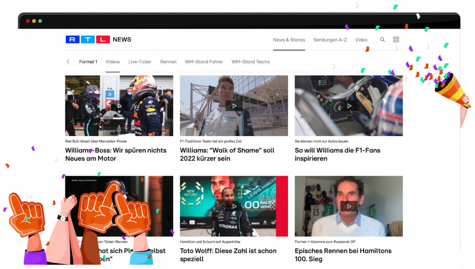Click kicker text Sie können nicht nur Autos bauen
Screen dimensions: 475x269
click(x=321, y=141)
